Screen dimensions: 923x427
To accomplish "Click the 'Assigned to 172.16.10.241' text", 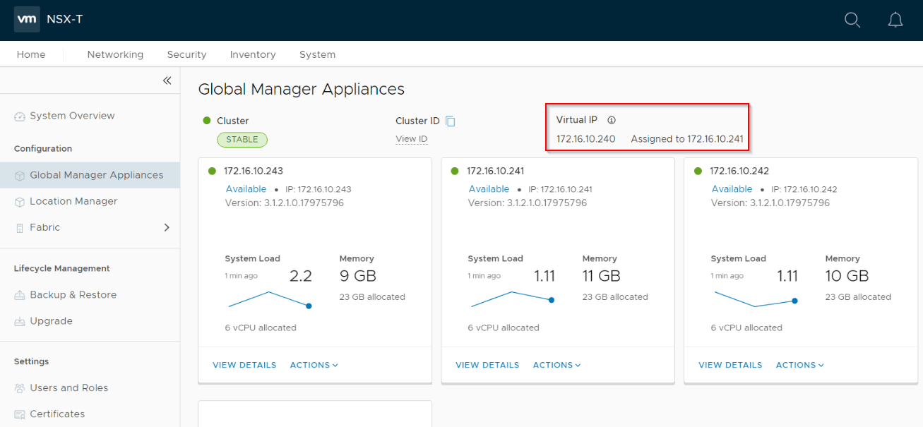I will (687, 139).
